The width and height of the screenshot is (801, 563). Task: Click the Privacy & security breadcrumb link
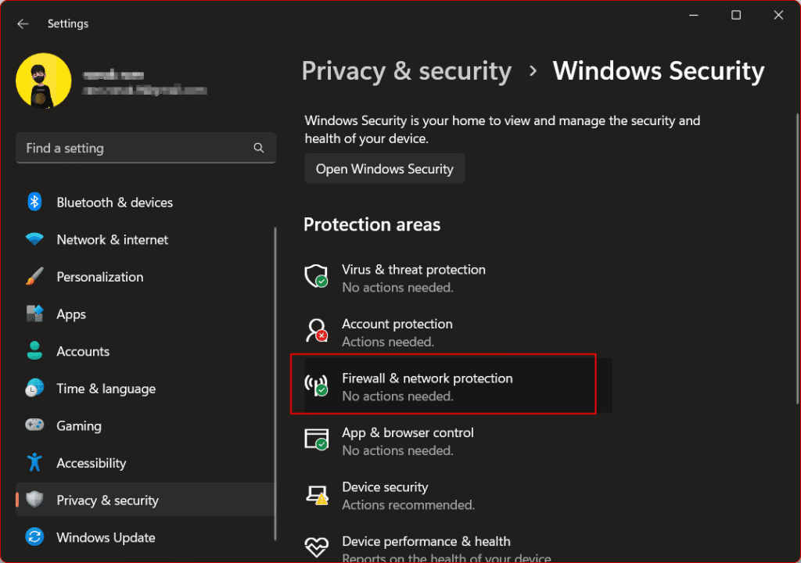click(406, 71)
